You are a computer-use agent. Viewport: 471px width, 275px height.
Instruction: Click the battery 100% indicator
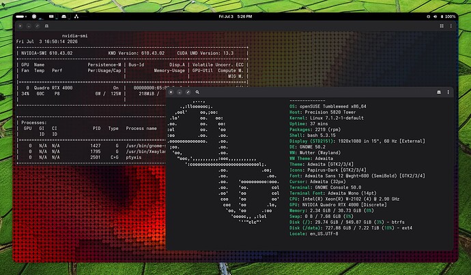pos(448,16)
